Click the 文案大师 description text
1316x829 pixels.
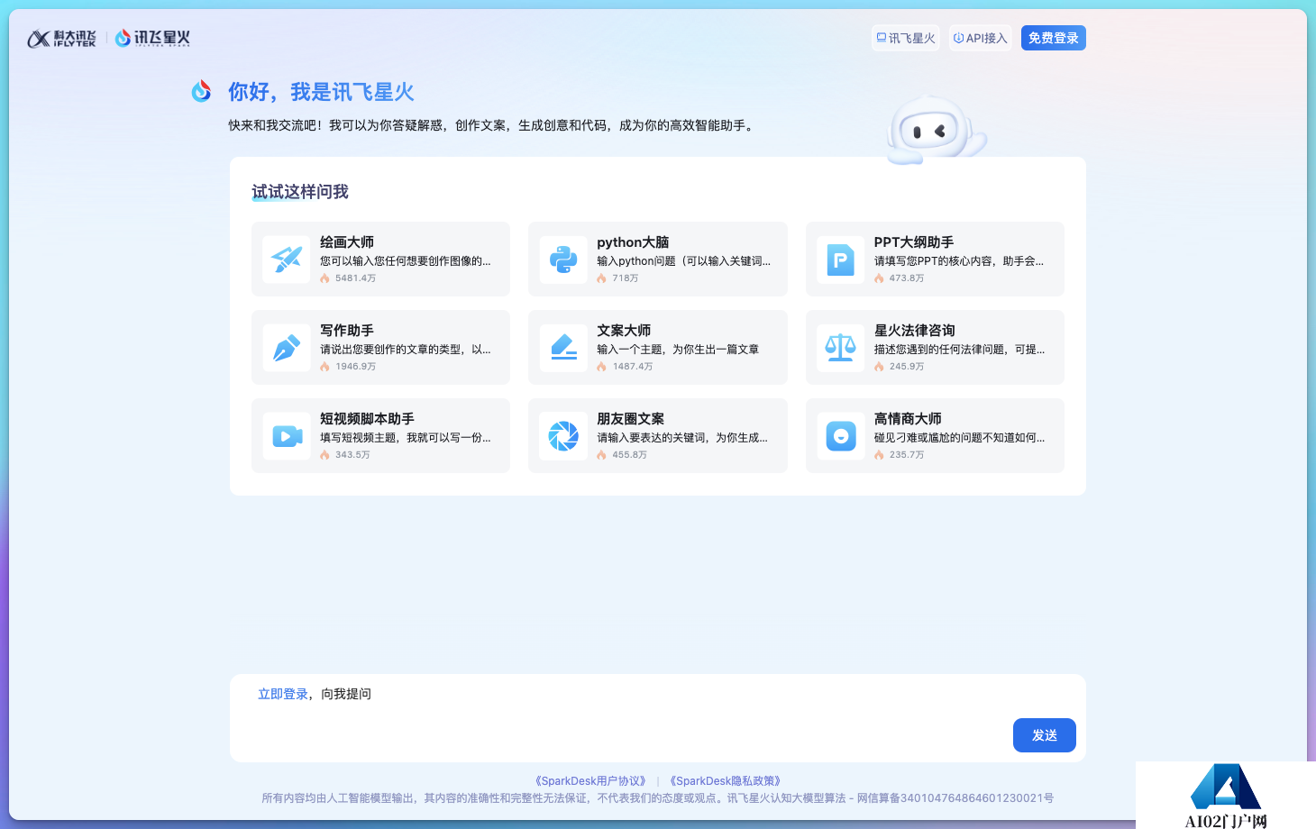coord(678,350)
